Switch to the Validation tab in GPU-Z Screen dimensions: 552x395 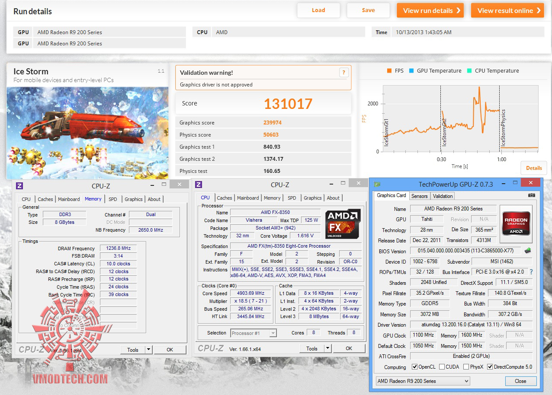coord(443,196)
